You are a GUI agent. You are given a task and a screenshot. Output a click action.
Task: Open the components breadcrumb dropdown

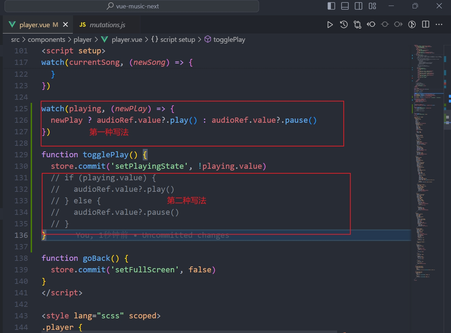click(46, 39)
